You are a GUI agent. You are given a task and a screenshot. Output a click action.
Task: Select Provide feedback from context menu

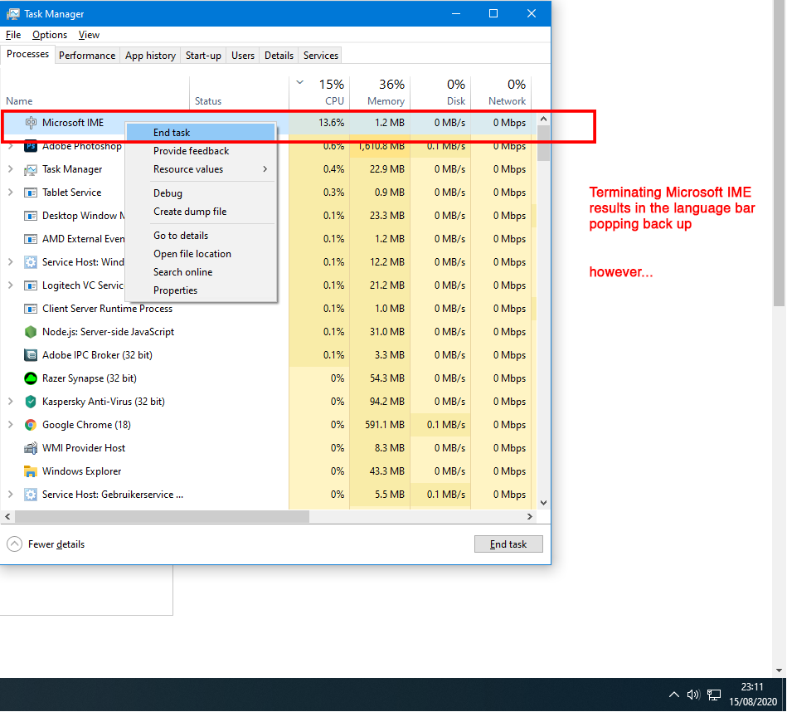[x=201, y=151]
